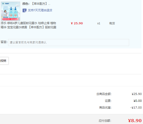
Task: Click the 运费 label
Action: pos(108,101)
